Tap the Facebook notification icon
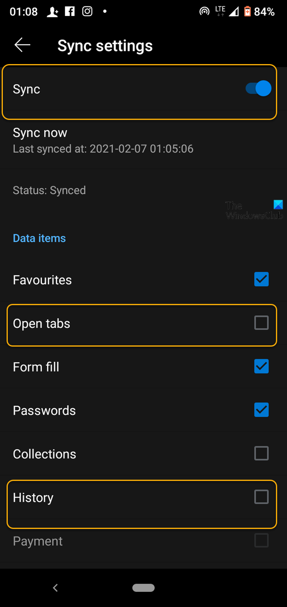287x607 pixels. tap(70, 11)
